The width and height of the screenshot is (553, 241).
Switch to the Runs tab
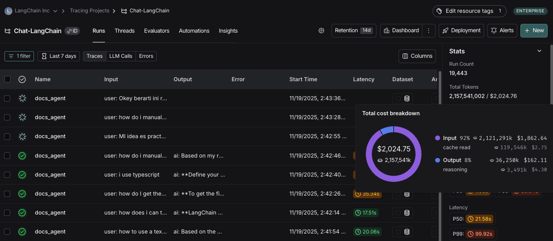pyautogui.click(x=99, y=31)
